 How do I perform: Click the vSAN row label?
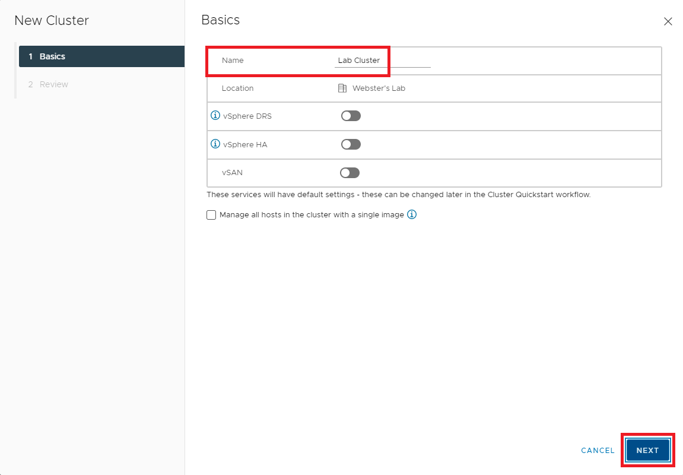pos(232,173)
